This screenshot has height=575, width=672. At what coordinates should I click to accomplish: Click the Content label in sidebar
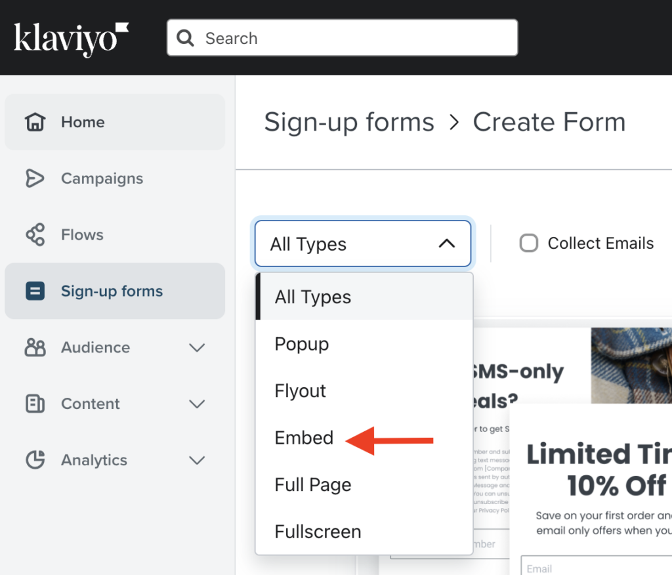click(91, 404)
